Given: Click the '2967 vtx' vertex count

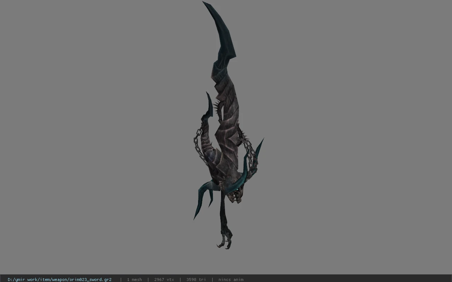Looking at the screenshot, I should [x=164, y=280].
